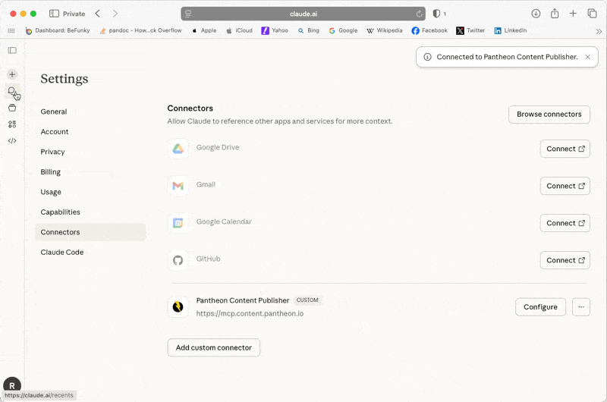This screenshot has width=607, height=402.
Task: Open the Code icon in sidebar
Action: click(12, 140)
